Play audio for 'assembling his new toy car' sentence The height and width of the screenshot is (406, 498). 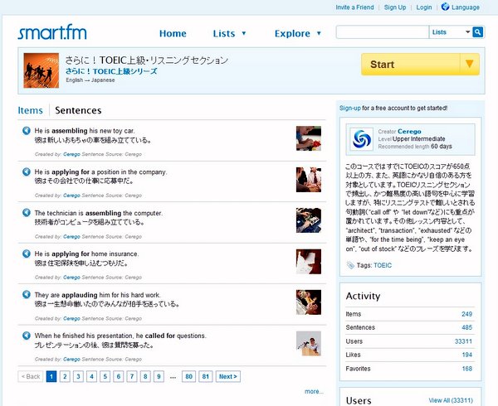[x=27, y=131]
